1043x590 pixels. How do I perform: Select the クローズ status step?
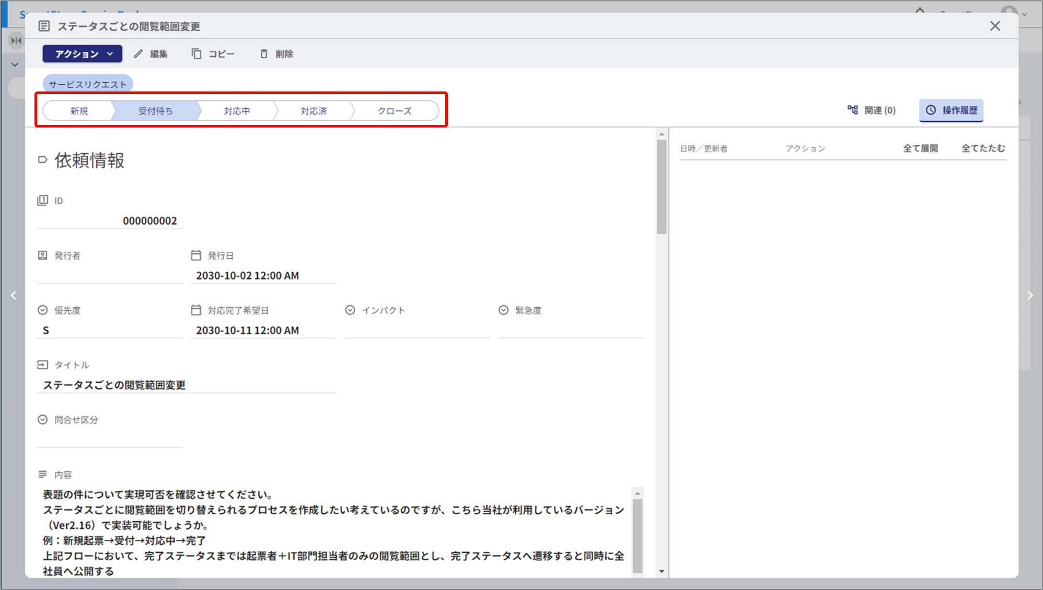coord(395,111)
